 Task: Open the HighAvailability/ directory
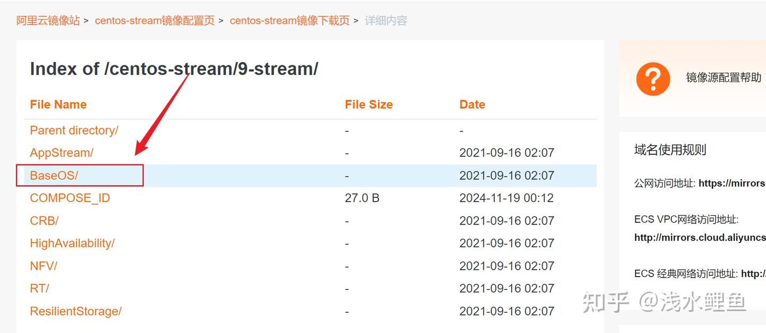(72, 243)
